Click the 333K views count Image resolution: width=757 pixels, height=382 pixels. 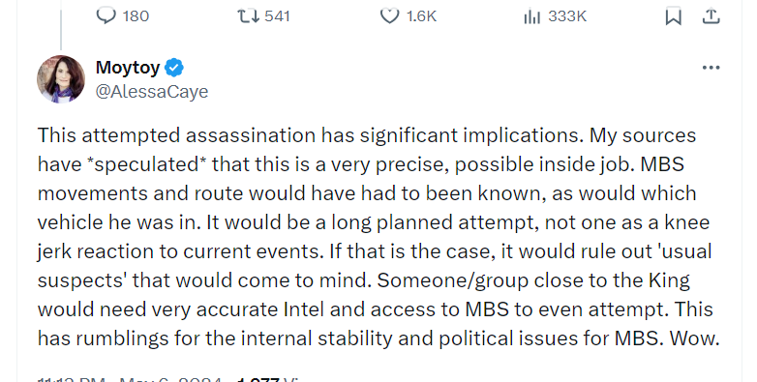coord(567,16)
